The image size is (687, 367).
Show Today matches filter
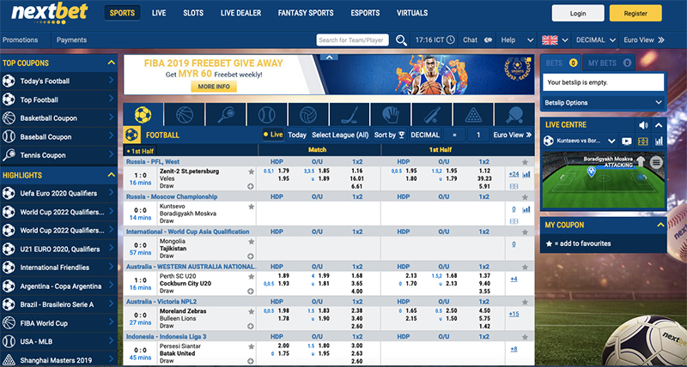click(296, 135)
